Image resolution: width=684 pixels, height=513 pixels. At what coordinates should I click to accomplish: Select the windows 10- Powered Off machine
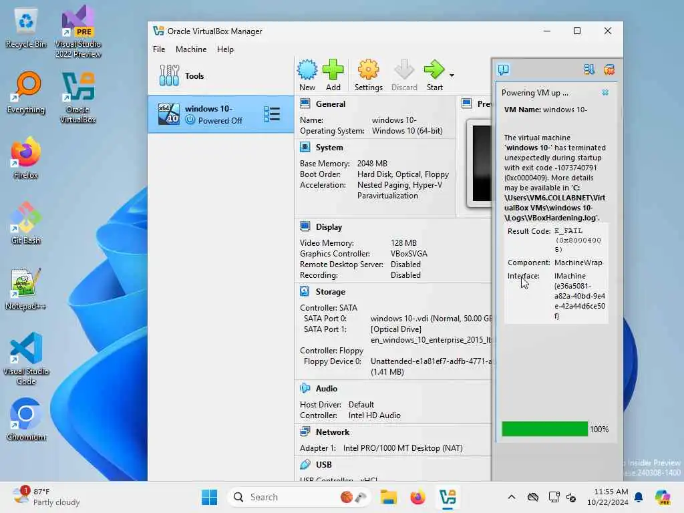coord(220,114)
